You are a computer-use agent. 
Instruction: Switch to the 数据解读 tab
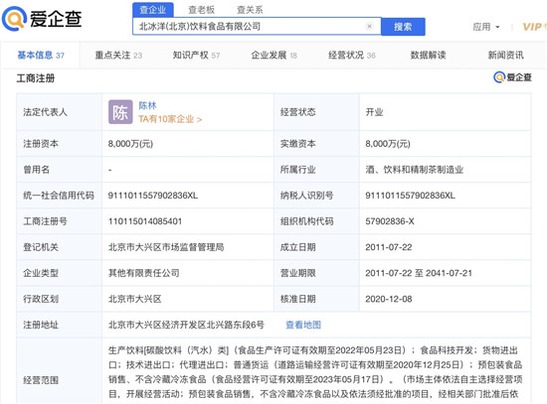[428, 55]
